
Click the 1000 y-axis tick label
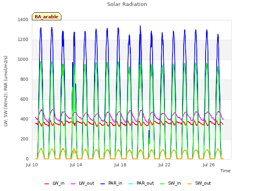pyautogui.click(x=23, y=59)
